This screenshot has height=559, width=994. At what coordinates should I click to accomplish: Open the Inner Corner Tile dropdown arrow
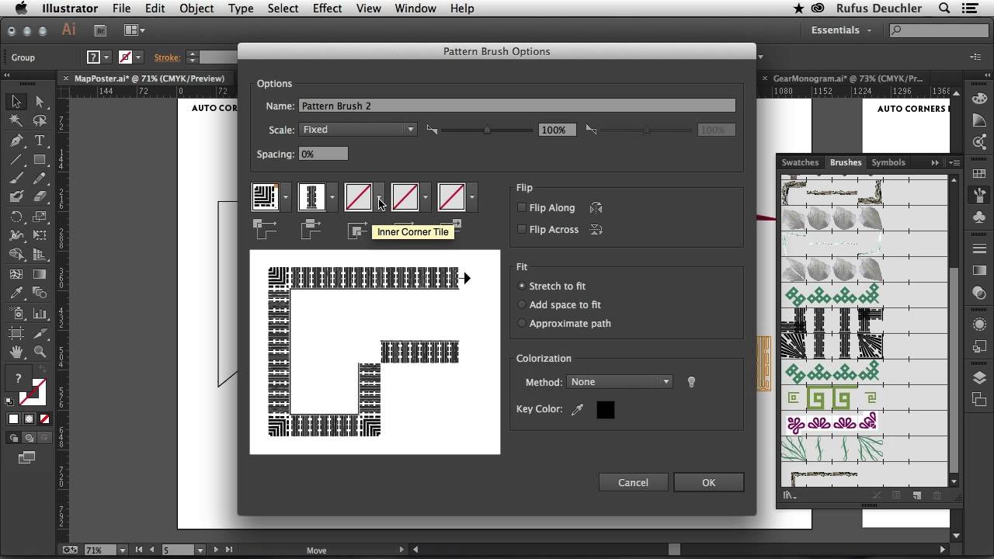[x=379, y=197]
